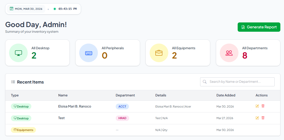284x140 pixels.
Task: Click the briefcase icon in All Equipments card
Action: (x=159, y=53)
